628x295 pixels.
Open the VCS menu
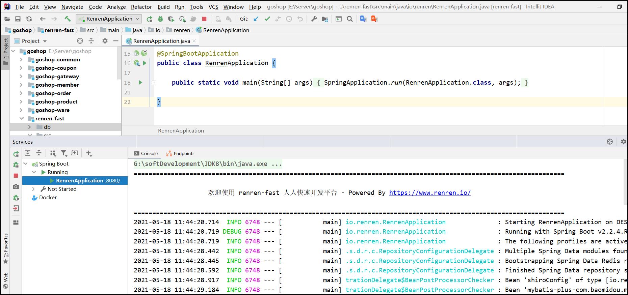213,7
